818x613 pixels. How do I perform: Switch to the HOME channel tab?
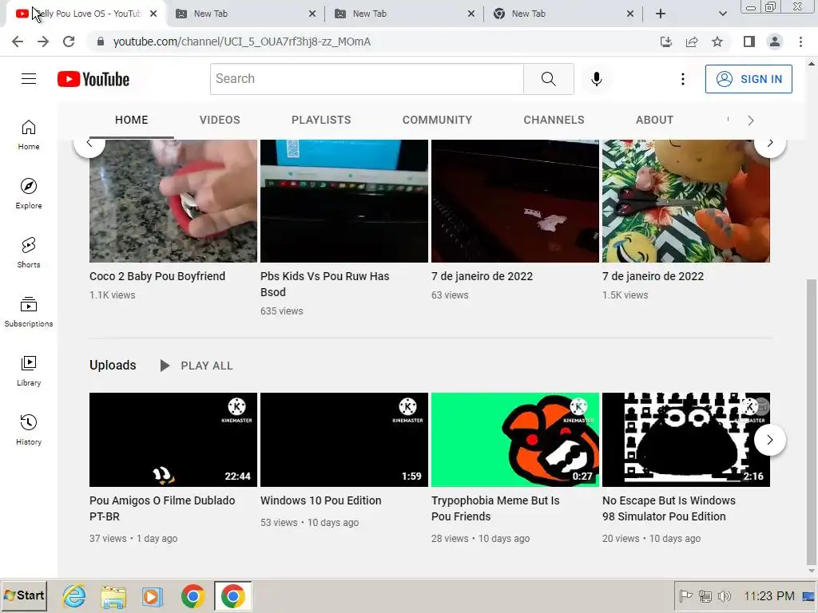tap(132, 120)
